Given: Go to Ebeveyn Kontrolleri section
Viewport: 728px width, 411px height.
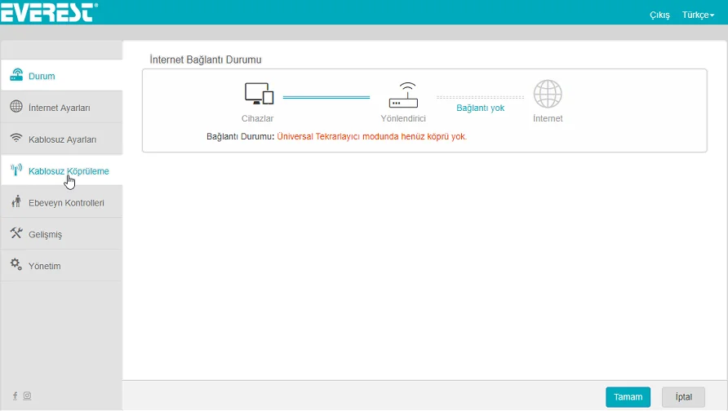Looking at the screenshot, I should 66,203.
